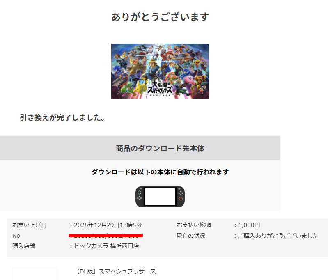Viewport: 328px width, 280px height.
Task: Click the お買い上げ日 label
Action: (x=30, y=225)
